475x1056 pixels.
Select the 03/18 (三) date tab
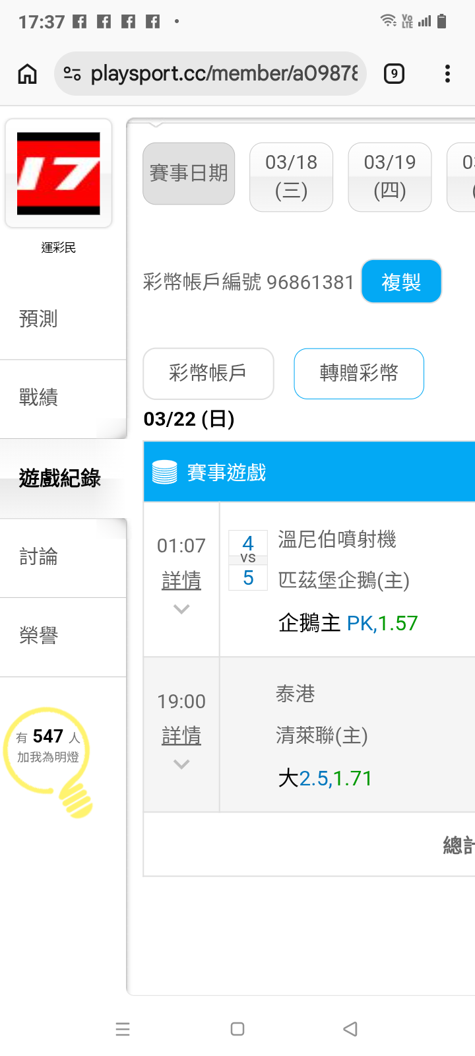[x=291, y=177]
